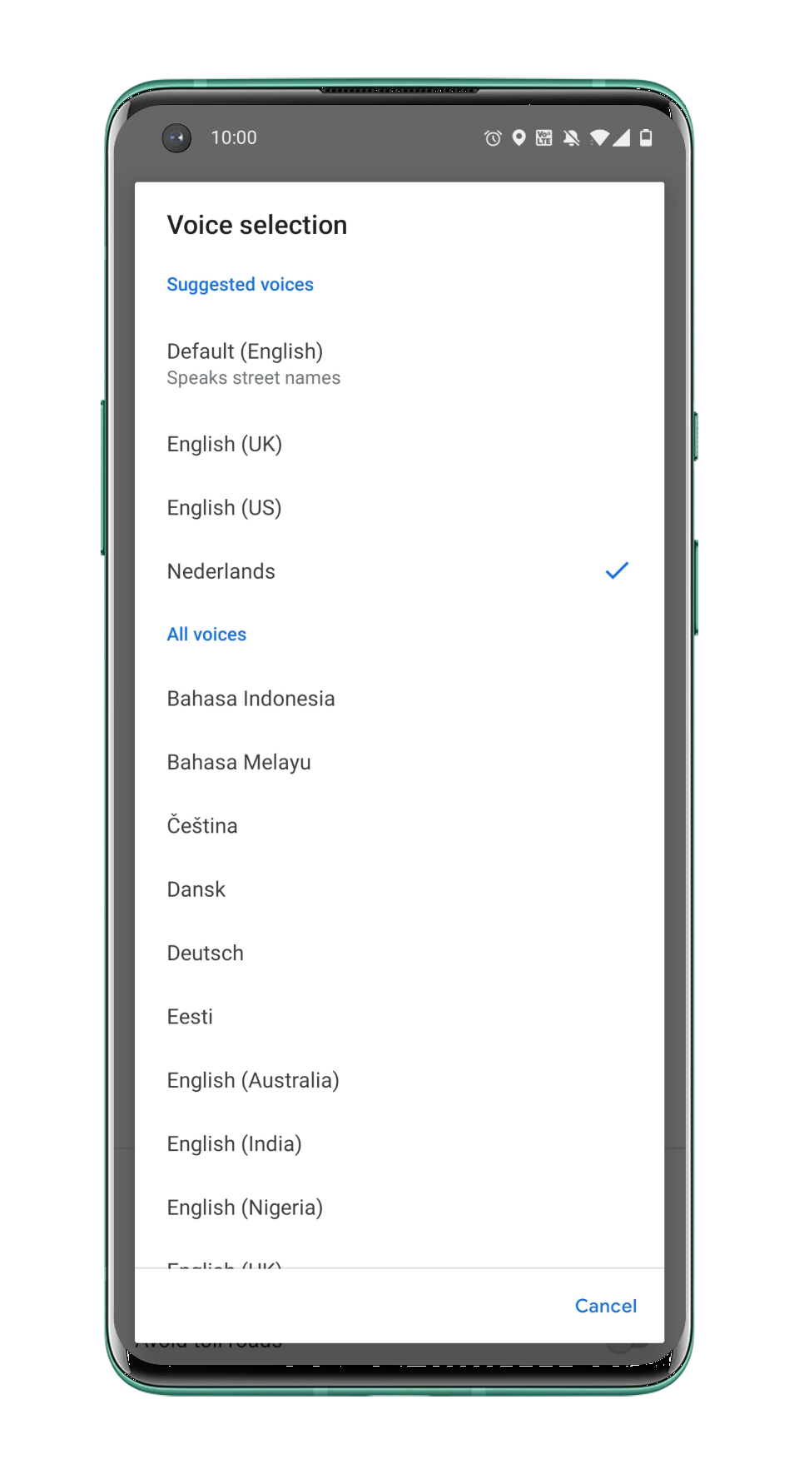The image size is (799, 1474).
Task: Tap the Wi-Fi status icon
Action: [598, 137]
